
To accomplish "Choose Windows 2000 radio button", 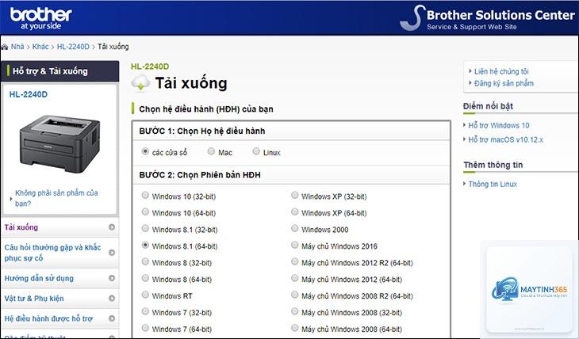I will click(294, 228).
